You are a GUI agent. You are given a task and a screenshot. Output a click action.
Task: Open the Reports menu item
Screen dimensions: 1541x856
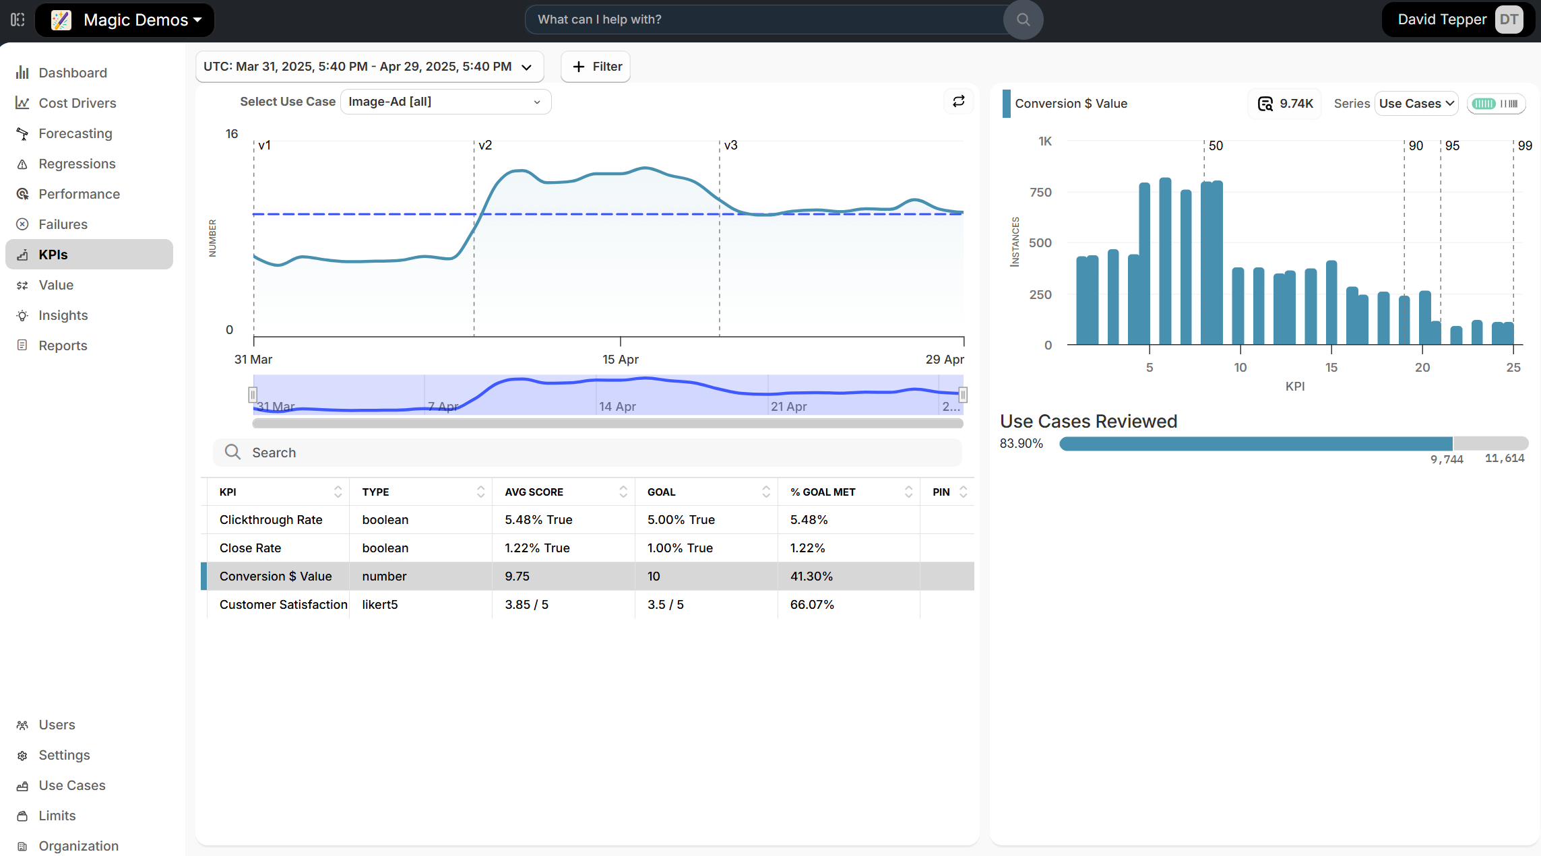click(63, 345)
